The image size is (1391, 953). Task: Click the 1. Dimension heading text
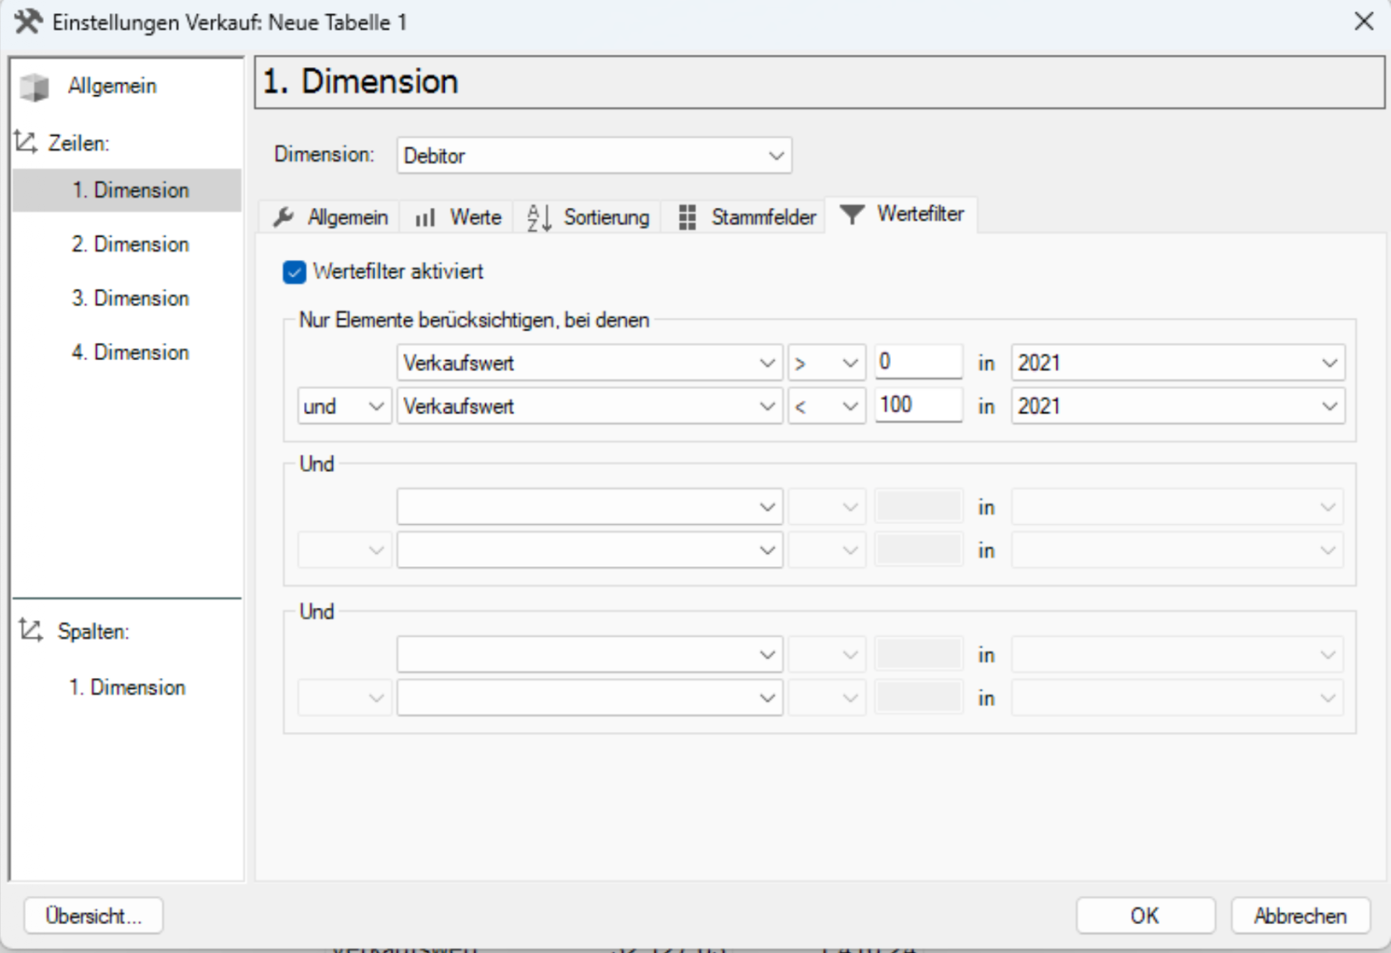(360, 82)
